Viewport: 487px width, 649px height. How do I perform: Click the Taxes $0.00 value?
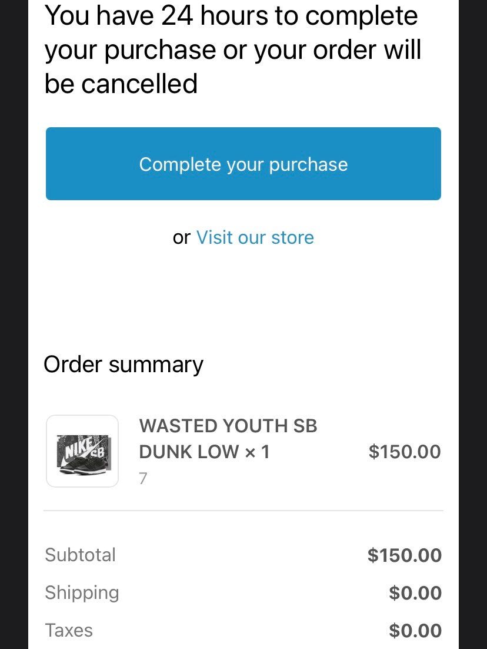415,631
